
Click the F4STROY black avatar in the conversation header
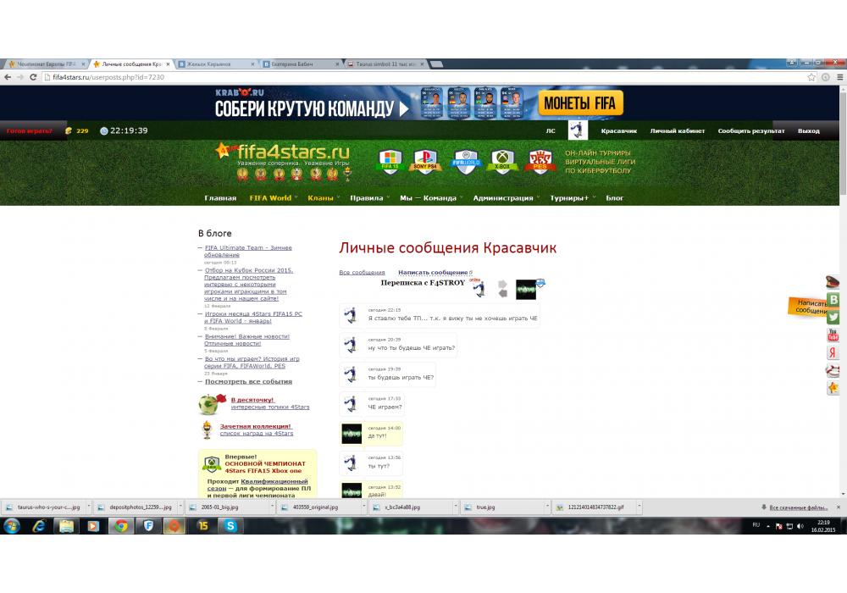[x=526, y=290]
